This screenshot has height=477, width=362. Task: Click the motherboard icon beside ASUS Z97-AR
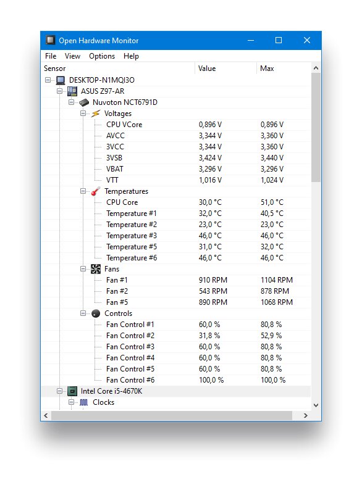tap(72, 91)
